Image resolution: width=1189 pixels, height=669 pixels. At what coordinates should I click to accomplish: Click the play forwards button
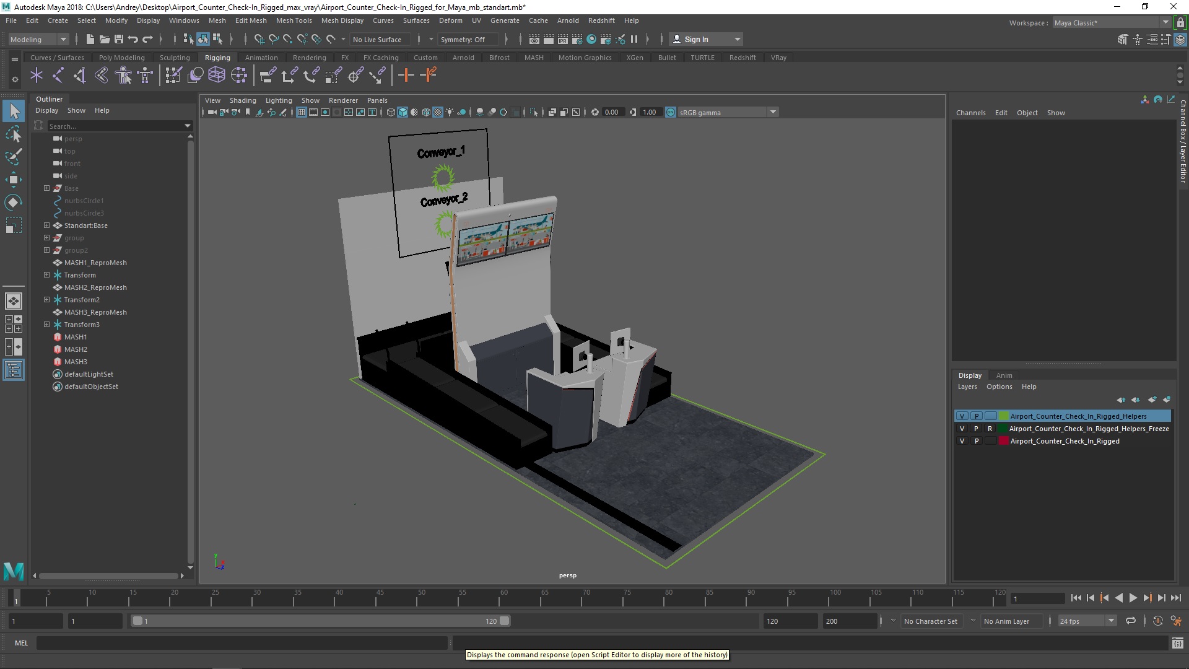(1133, 598)
